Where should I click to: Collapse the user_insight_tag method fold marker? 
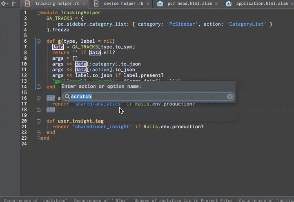tap(38, 121)
